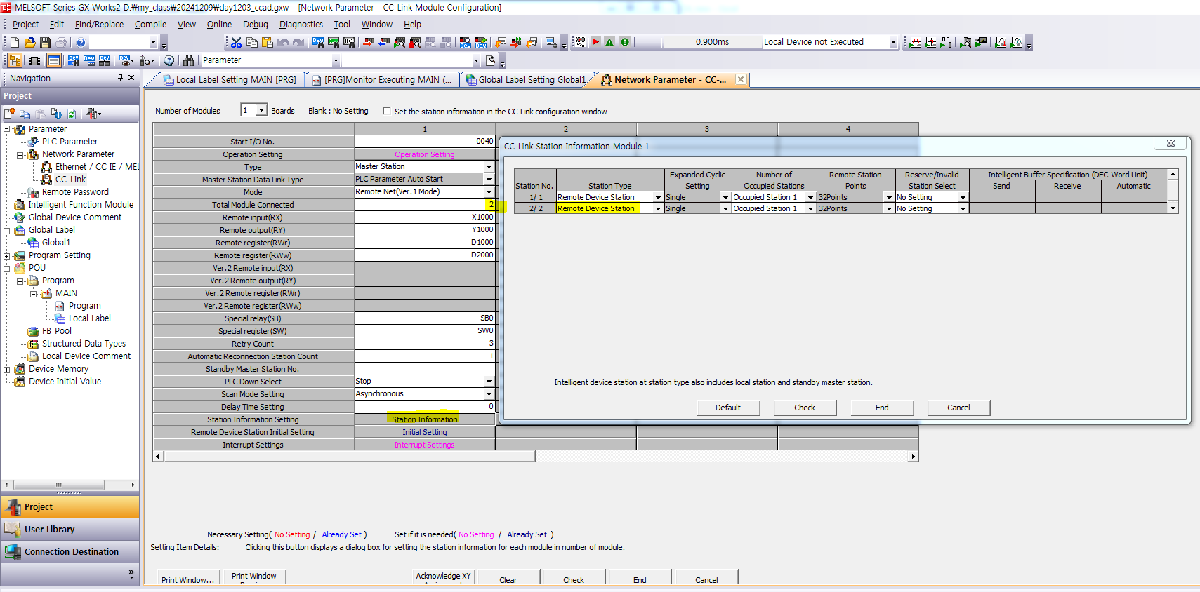Open Reserve/Invalid Station Select dropdown for station 1/1
Image resolution: width=1200 pixels, height=592 pixels.
point(963,197)
